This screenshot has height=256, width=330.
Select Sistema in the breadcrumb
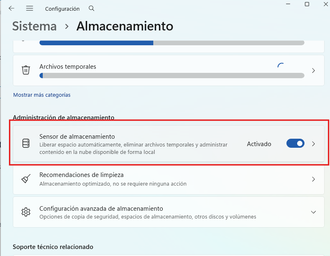pos(34,26)
